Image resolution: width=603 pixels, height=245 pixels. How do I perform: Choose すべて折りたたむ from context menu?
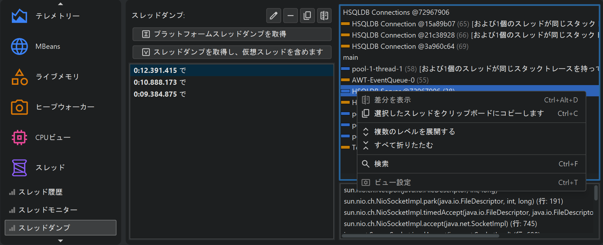tap(403, 145)
